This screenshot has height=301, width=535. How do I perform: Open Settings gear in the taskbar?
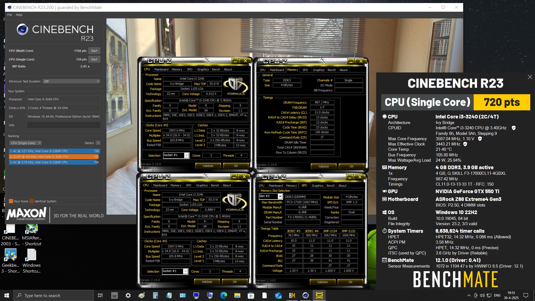(128, 295)
